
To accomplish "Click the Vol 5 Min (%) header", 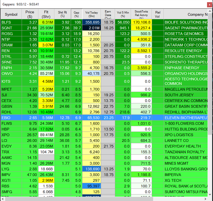I will coord(123,14).
